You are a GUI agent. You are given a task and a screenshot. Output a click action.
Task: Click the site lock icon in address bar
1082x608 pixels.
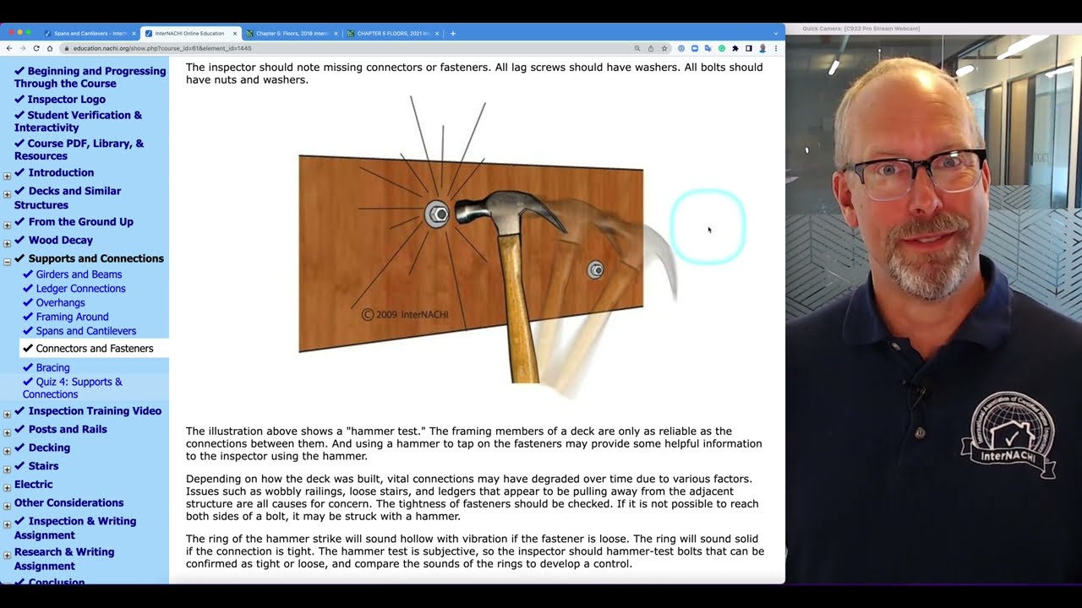coord(67,48)
